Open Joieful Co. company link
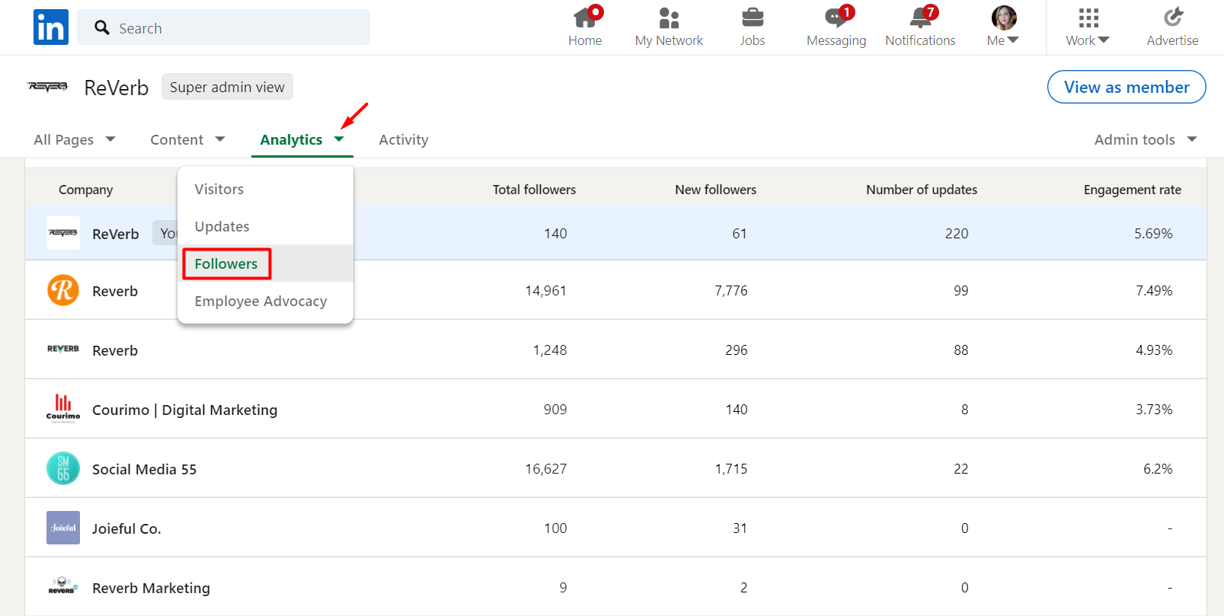1224x616 pixels. click(x=126, y=528)
